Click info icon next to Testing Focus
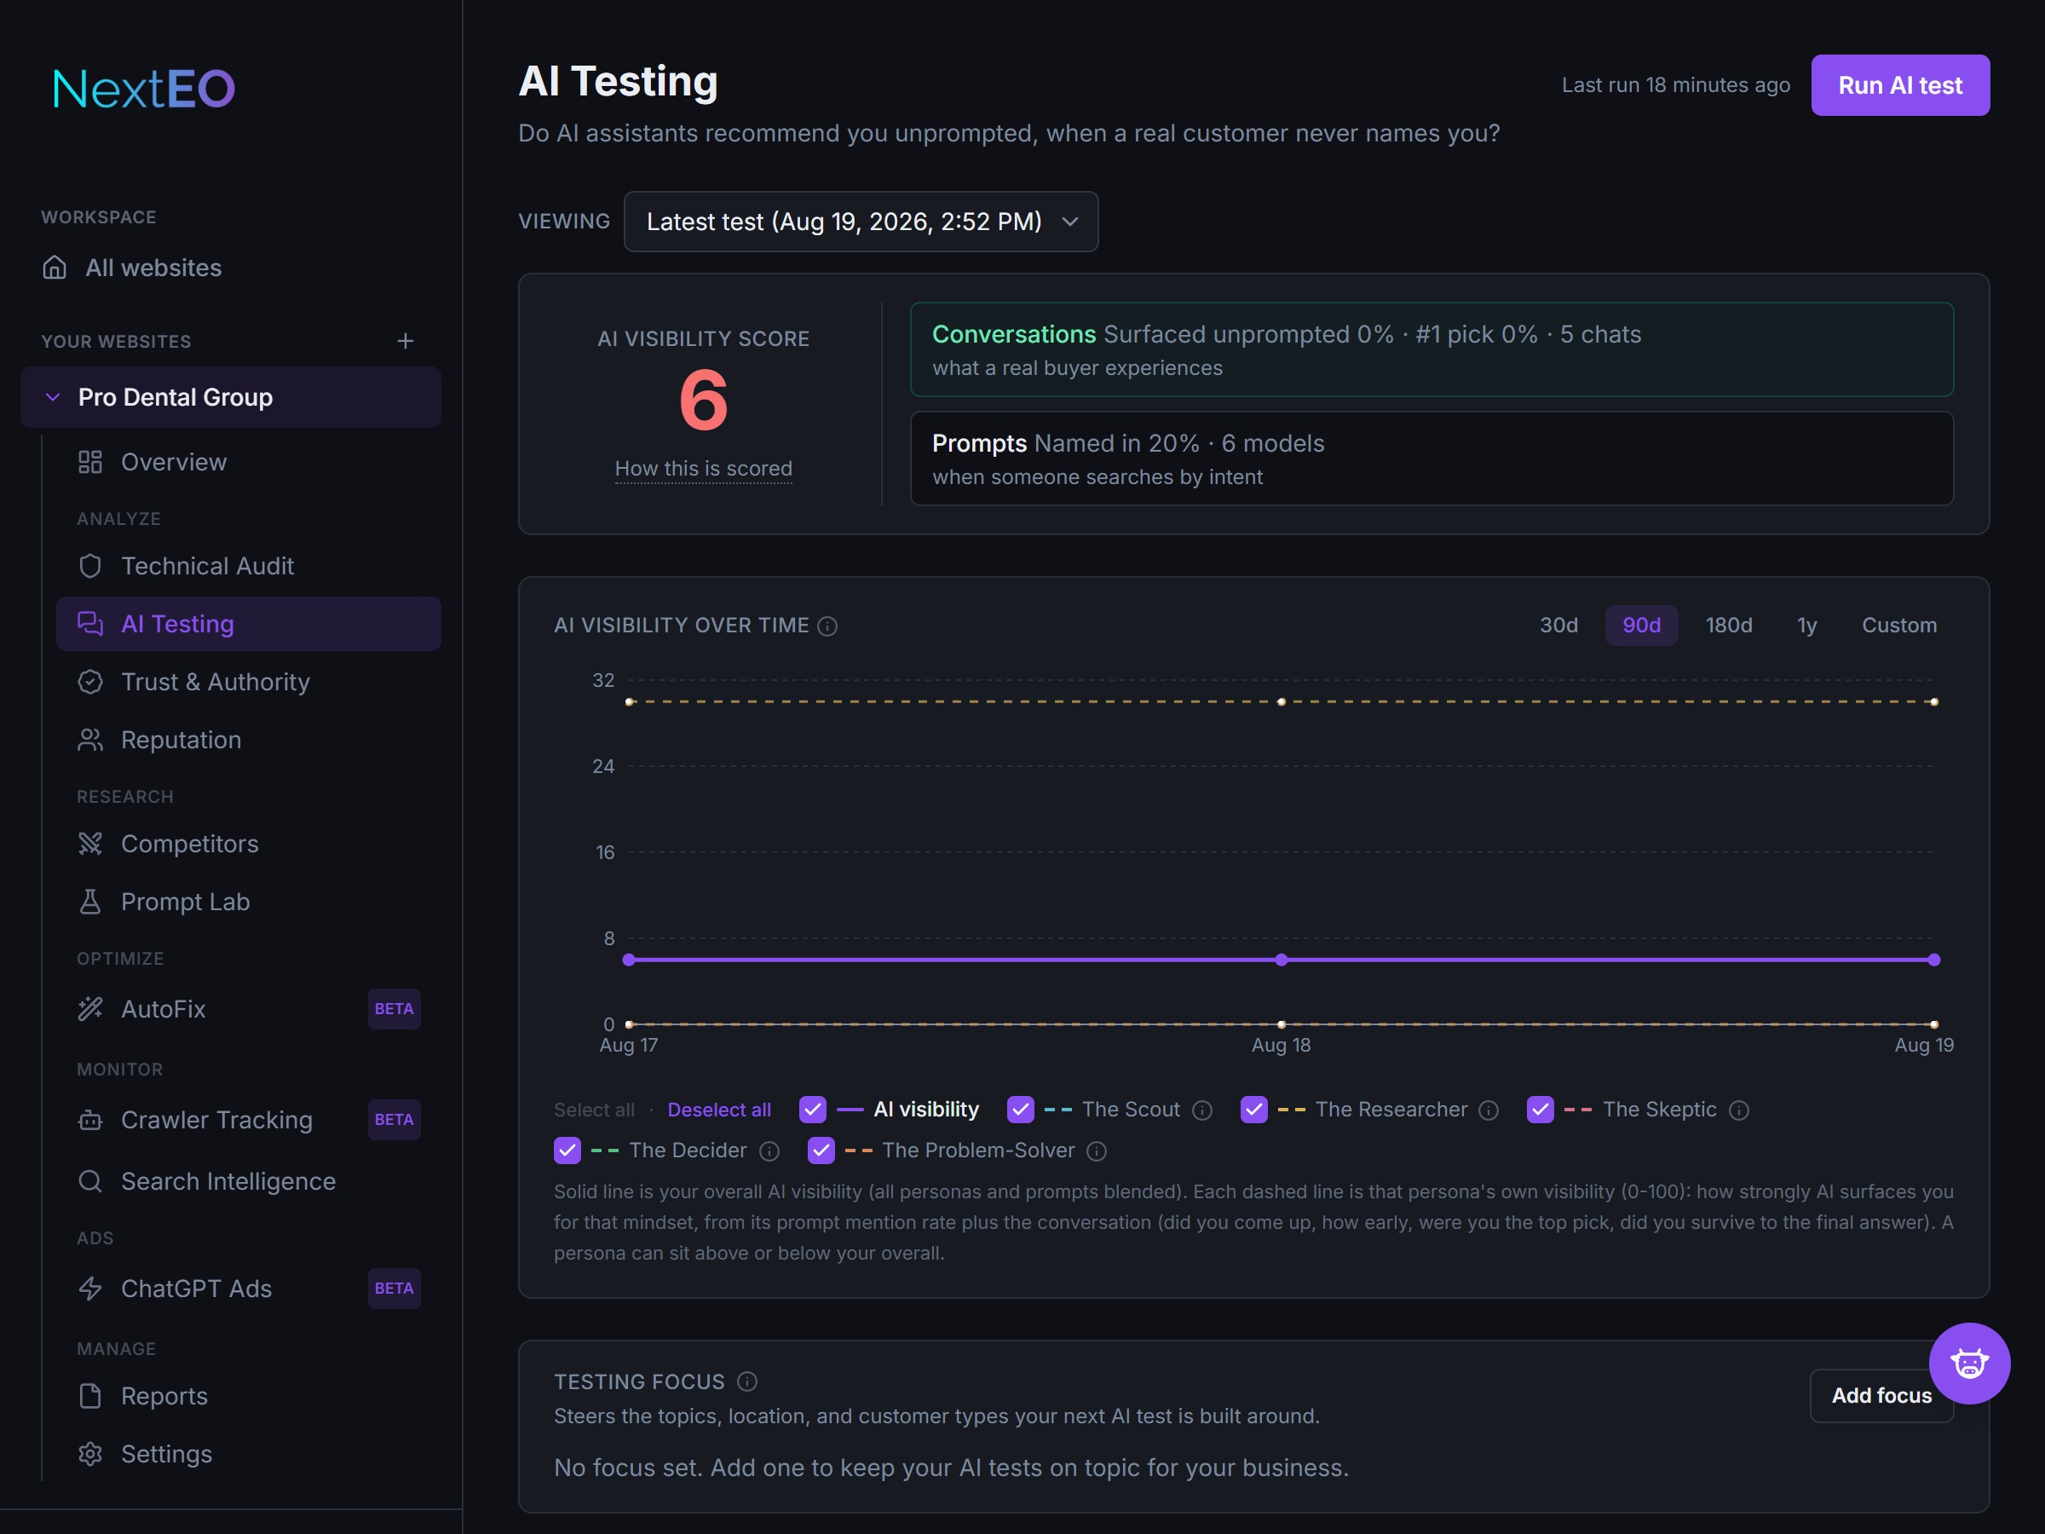The image size is (2045, 1534). point(747,1381)
